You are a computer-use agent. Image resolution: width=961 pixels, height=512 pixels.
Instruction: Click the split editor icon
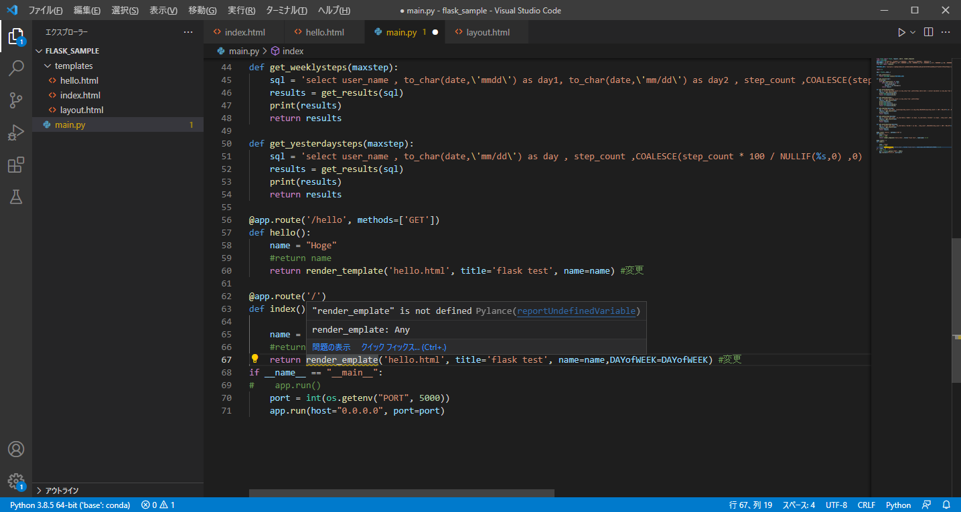(928, 32)
